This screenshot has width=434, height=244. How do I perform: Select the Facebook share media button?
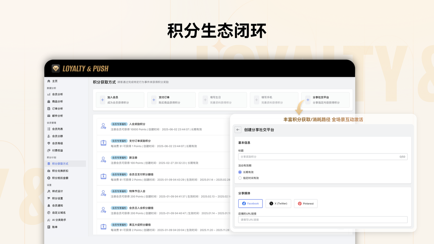[x=250, y=203]
